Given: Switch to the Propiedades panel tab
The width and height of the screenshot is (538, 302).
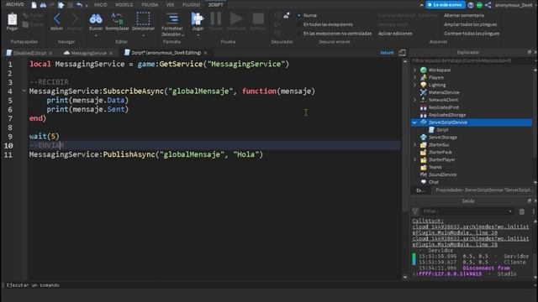Looking at the screenshot, I should point(483,190).
